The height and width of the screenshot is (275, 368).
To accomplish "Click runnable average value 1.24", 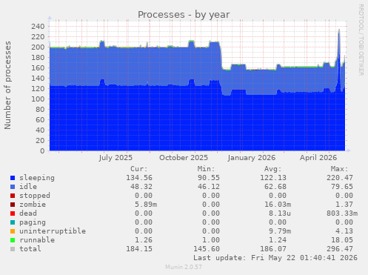I will pyautogui.click(x=278, y=240).
